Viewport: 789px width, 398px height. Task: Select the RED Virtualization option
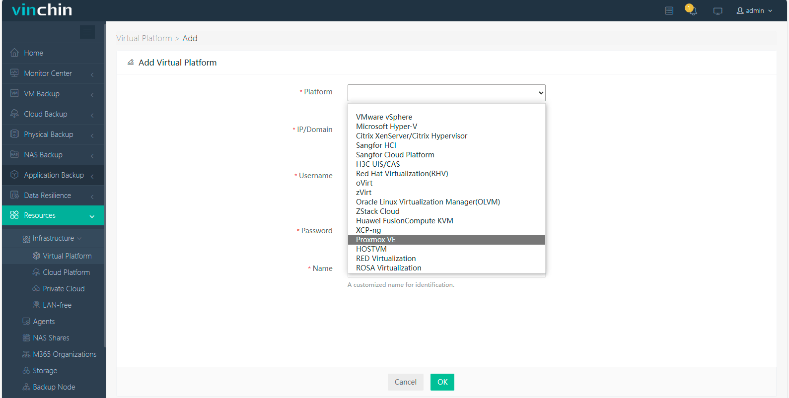click(x=446, y=259)
